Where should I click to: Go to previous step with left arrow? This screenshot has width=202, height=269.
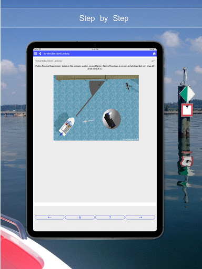tap(49, 218)
